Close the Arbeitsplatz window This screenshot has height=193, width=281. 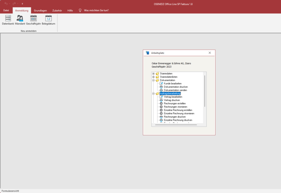coord(210,53)
